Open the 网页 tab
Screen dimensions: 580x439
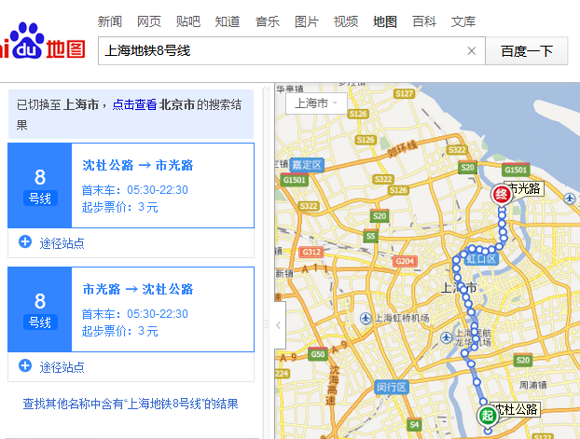click(x=148, y=21)
